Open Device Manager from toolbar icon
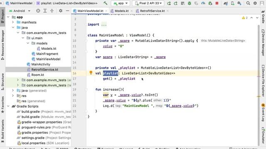Screen dimensions: 266x149 (233, 3)
